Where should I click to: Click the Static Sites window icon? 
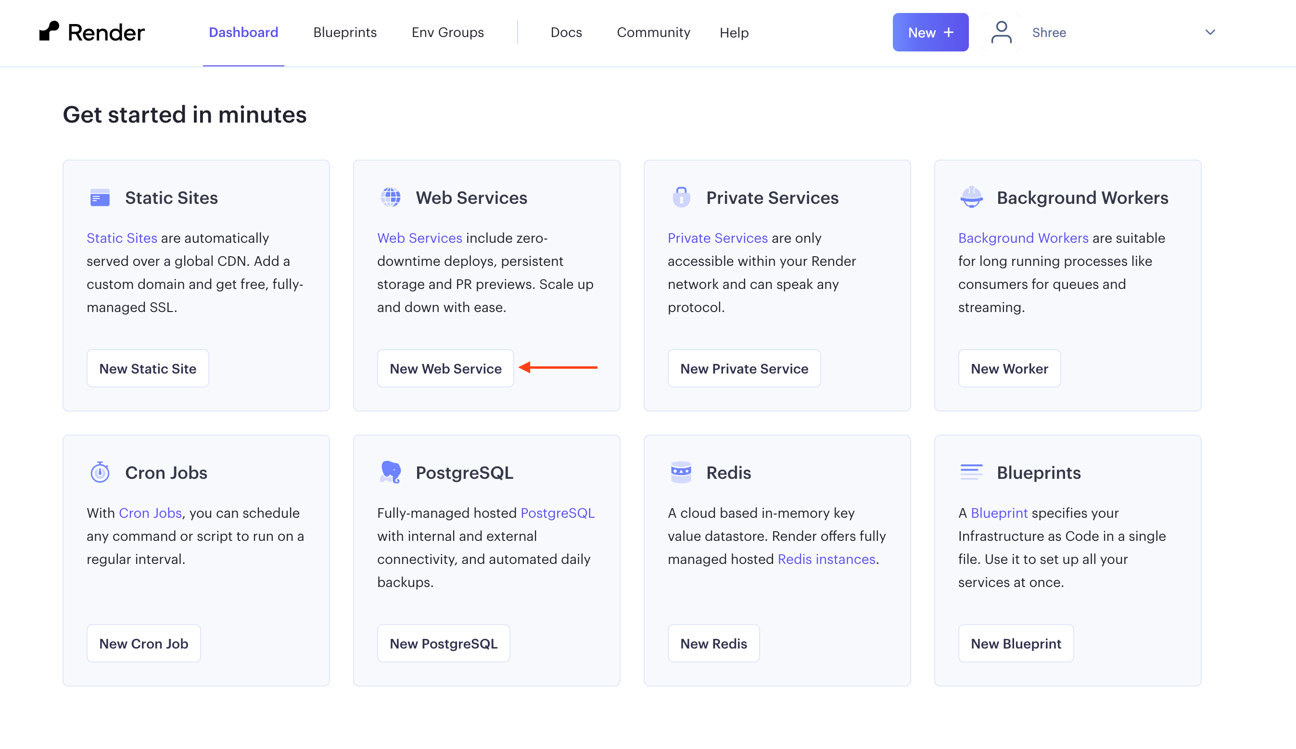coord(100,198)
